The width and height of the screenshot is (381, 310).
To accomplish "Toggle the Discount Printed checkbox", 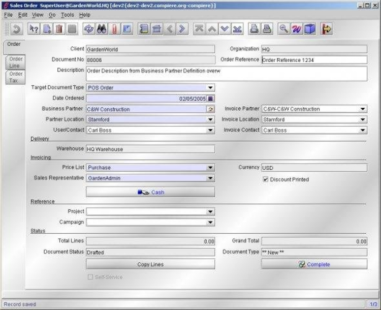I will click(266, 179).
